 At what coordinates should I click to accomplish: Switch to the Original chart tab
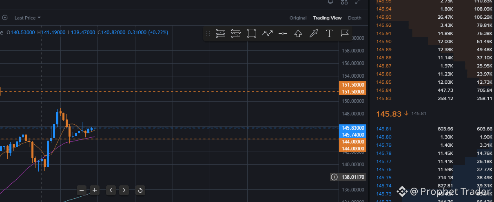298,18
